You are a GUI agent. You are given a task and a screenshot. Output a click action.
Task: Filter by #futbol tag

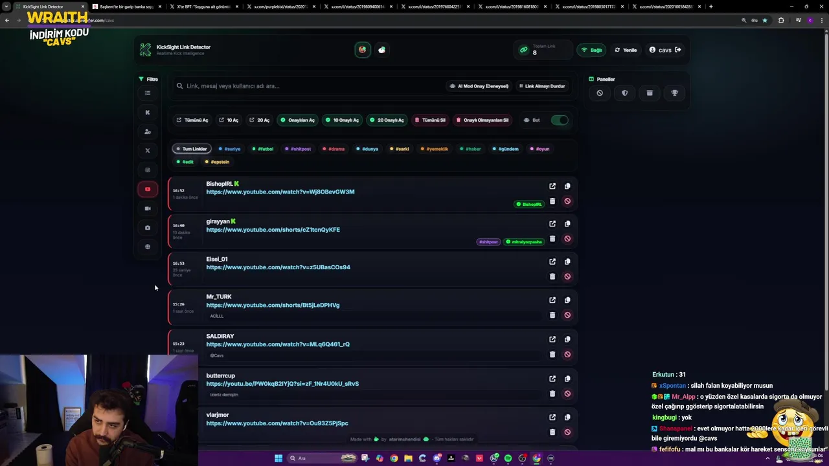click(x=263, y=149)
